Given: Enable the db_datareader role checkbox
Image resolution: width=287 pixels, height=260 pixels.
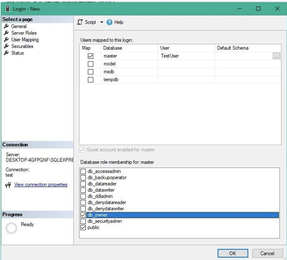Looking at the screenshot, I should click(83, 184).
